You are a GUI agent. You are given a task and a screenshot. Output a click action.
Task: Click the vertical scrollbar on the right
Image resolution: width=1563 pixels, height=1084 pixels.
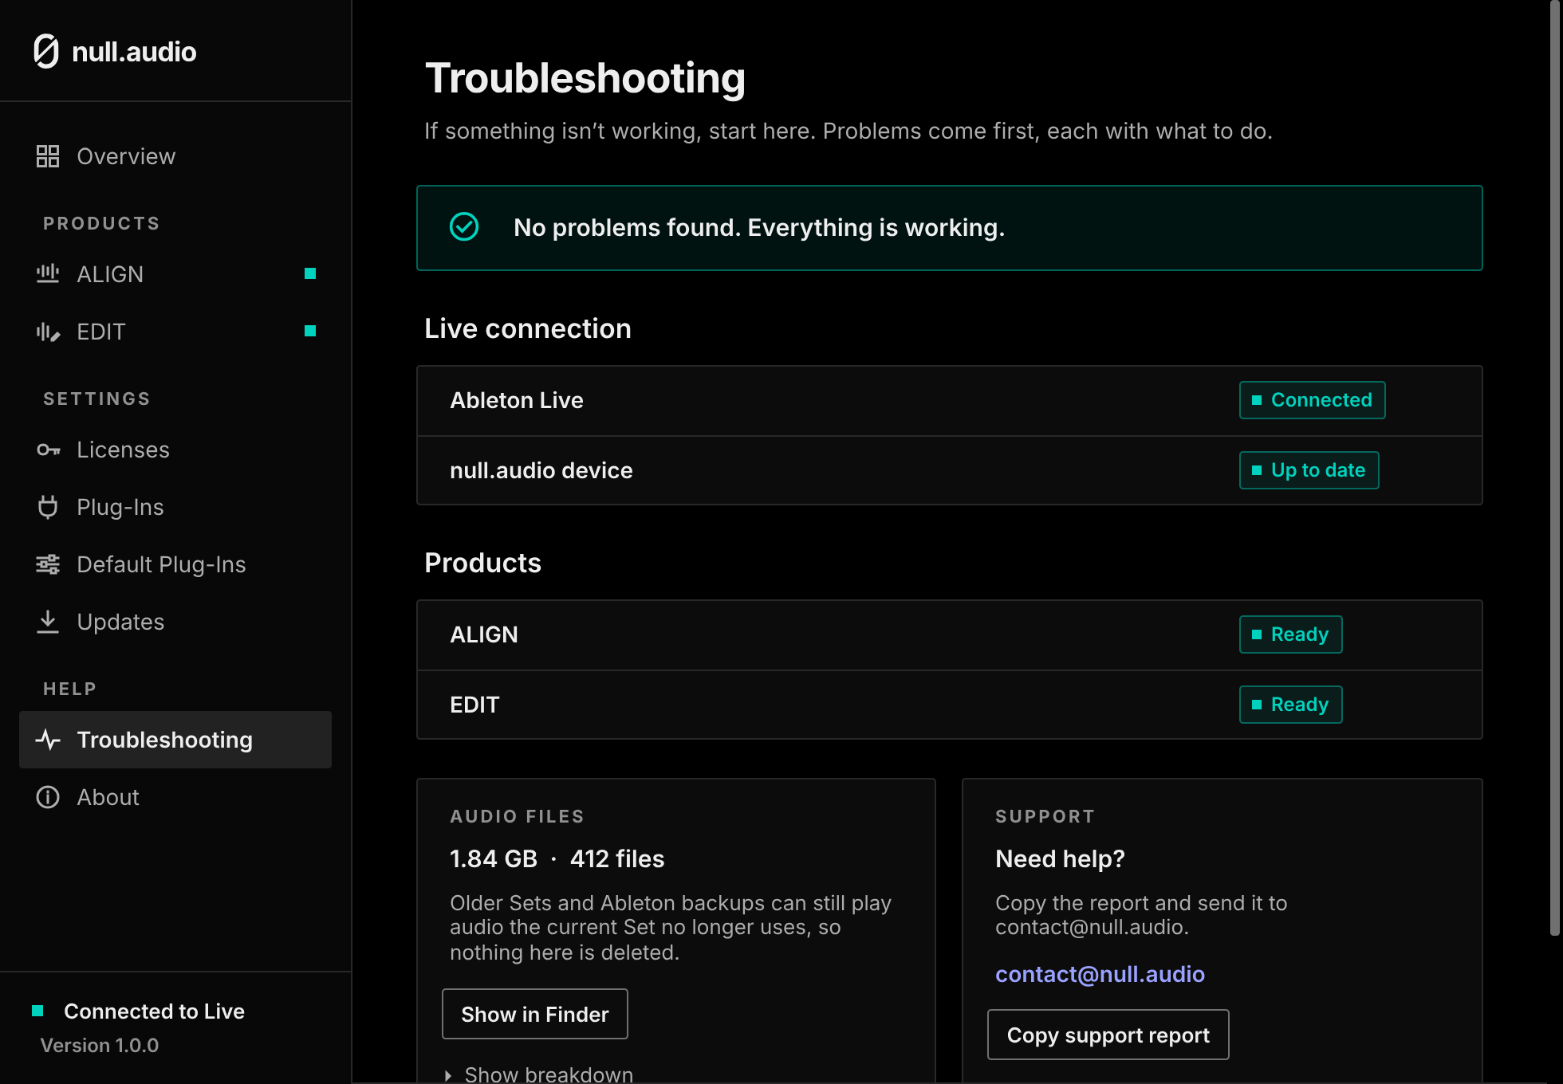click(1554, 468)
